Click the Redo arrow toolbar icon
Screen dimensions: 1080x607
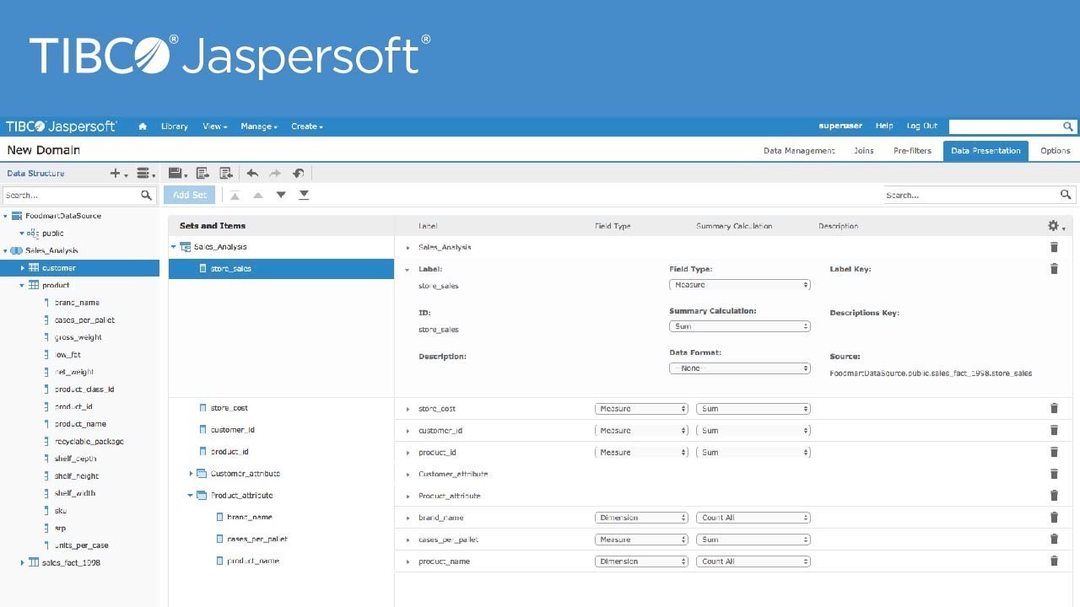275,173
